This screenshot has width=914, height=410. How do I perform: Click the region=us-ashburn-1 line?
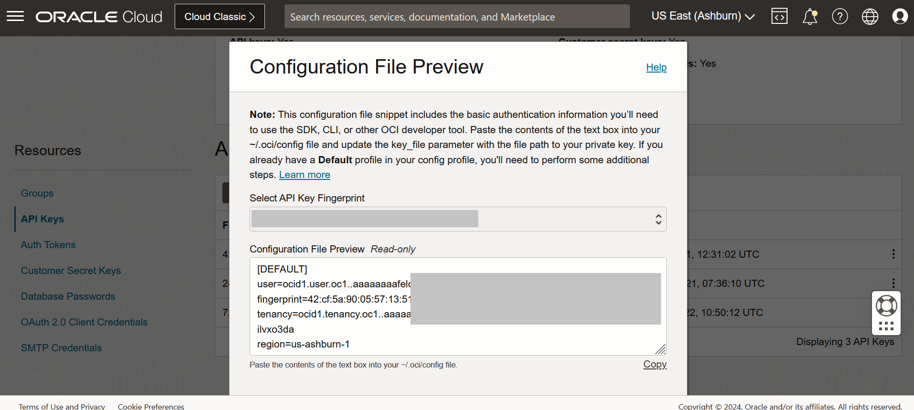point(303,344)
